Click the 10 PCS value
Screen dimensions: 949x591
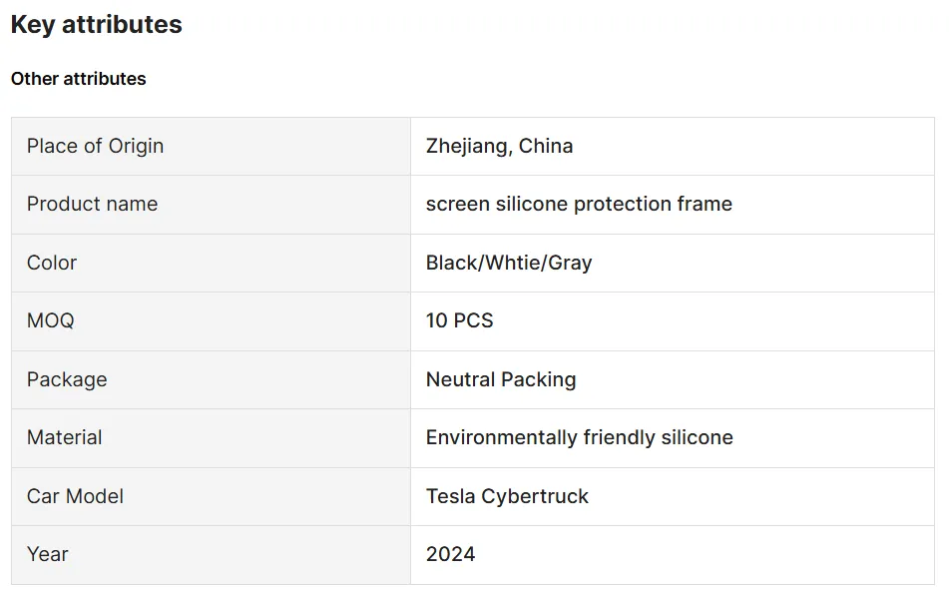(459, 320)
